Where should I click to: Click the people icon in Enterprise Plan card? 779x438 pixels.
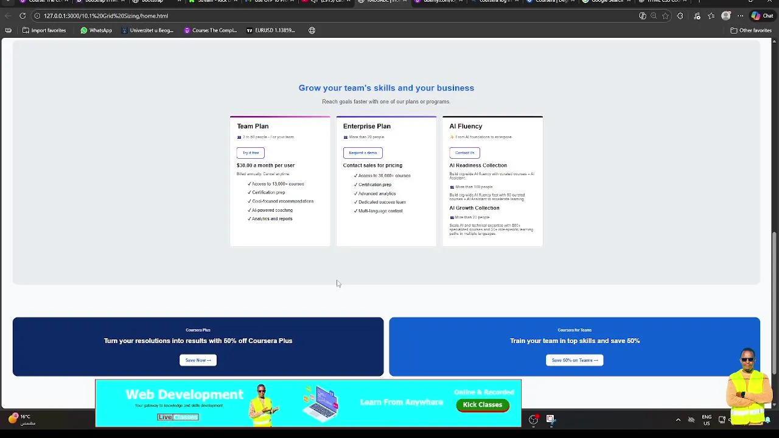(x=346, y=137)
